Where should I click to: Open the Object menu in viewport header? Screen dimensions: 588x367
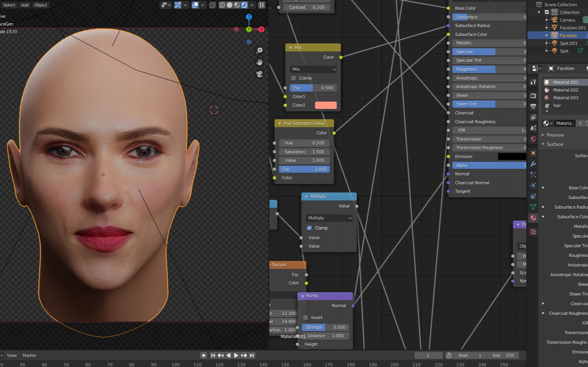pos(41,5)
